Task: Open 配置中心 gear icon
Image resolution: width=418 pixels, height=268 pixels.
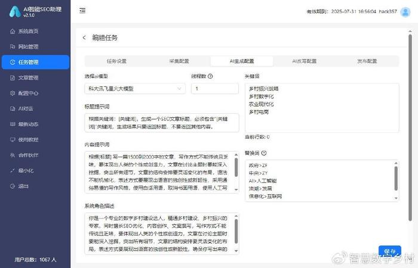Action: point(13,93)
